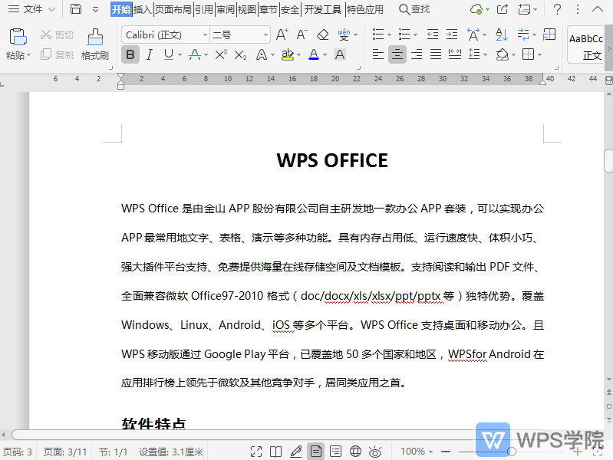
Task: Switch to web layout globe icon
Action: click(355, 452)
